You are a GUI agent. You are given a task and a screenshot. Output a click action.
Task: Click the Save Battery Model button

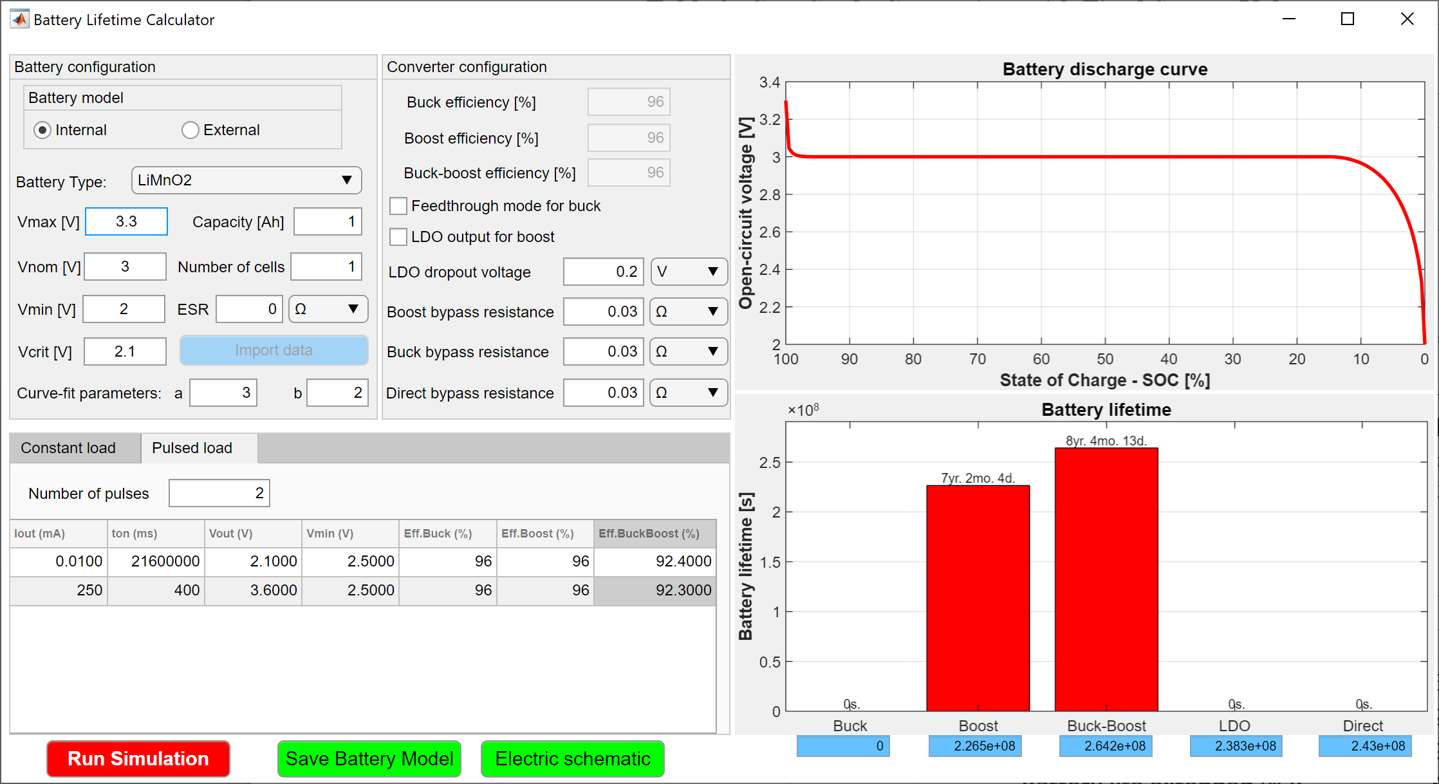click(x=369, y=759)
